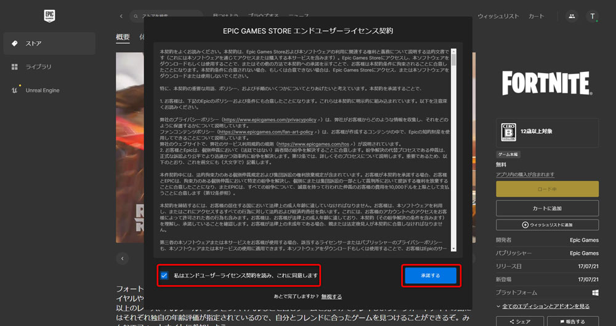Open the ライブラリ grid icon
The image size is (616, 326).
pyautogui.click(x=15, y=67)
